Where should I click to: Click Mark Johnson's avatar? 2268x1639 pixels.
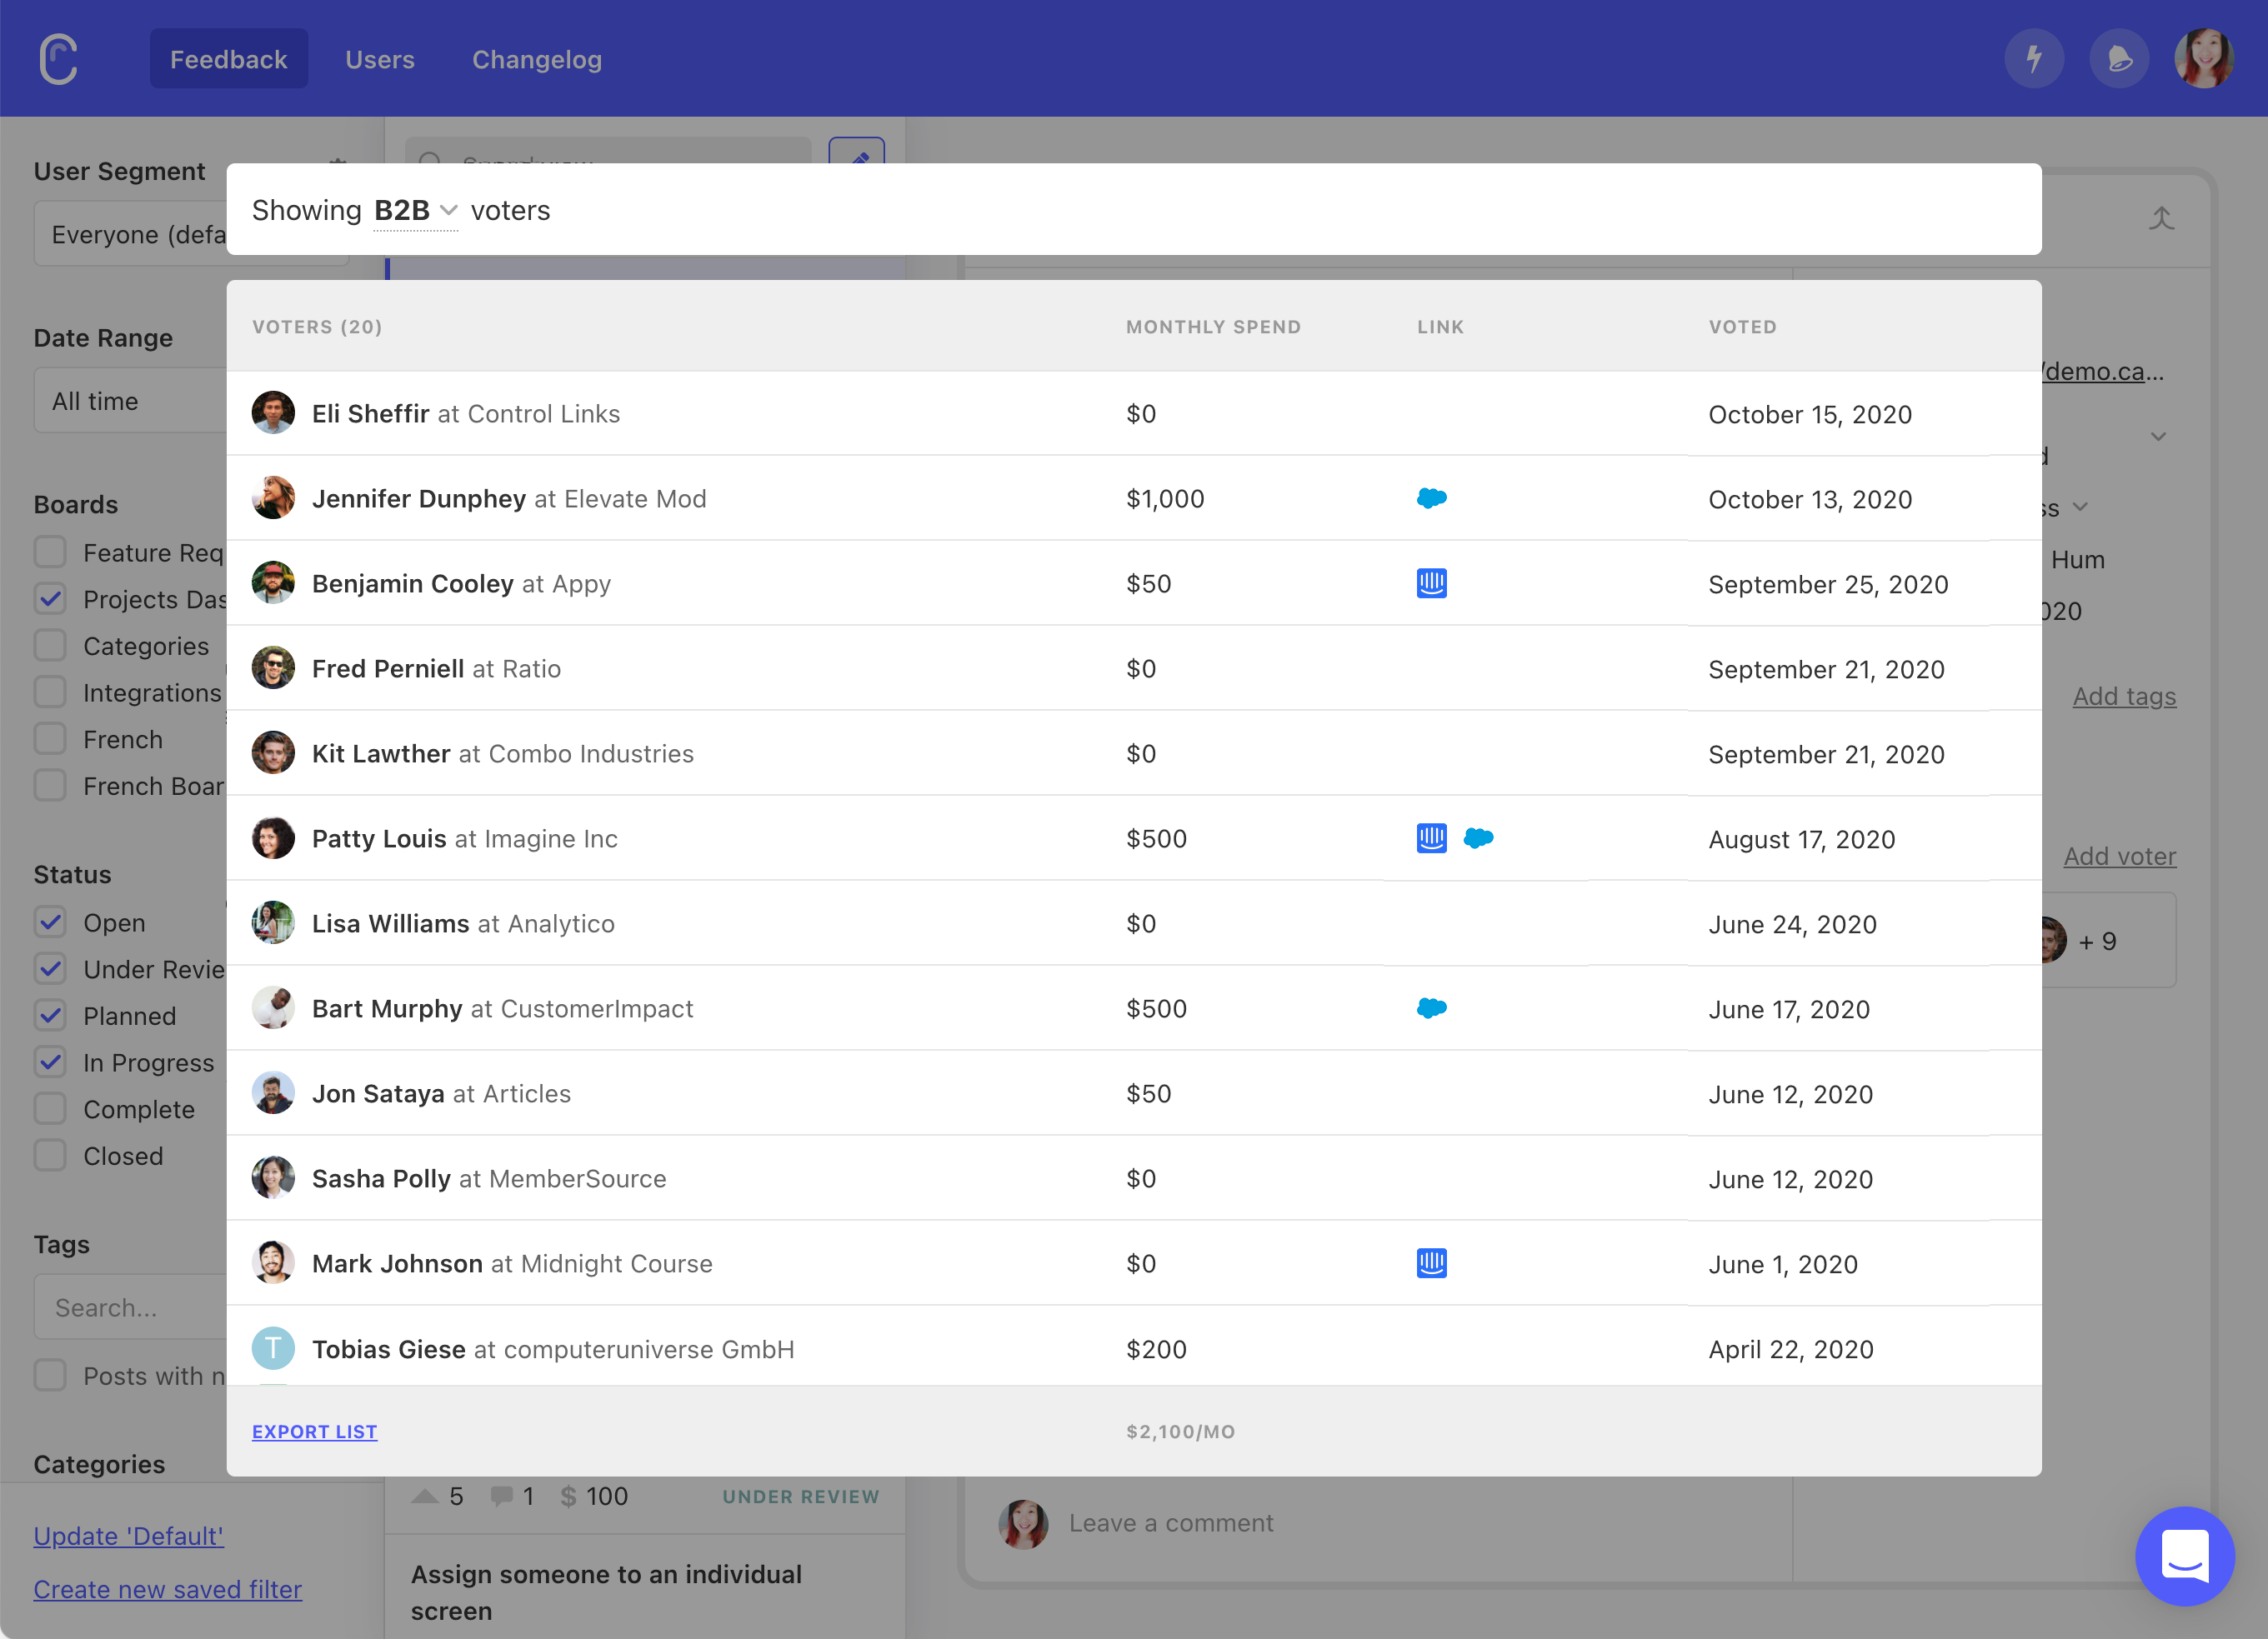point(273,1262)
